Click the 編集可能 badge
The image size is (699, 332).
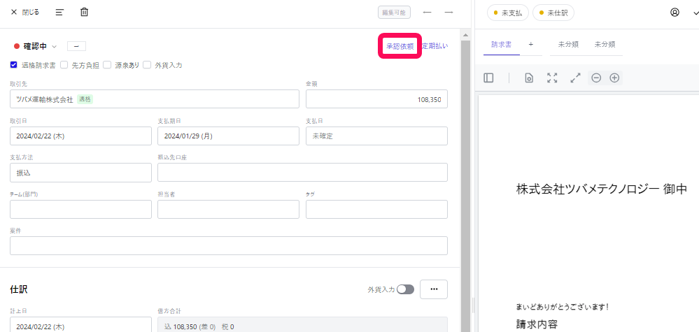pos(394,13)
